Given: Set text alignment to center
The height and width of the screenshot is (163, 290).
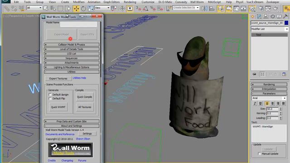Looking at the screenshot, I should click(x=272, y=104).
